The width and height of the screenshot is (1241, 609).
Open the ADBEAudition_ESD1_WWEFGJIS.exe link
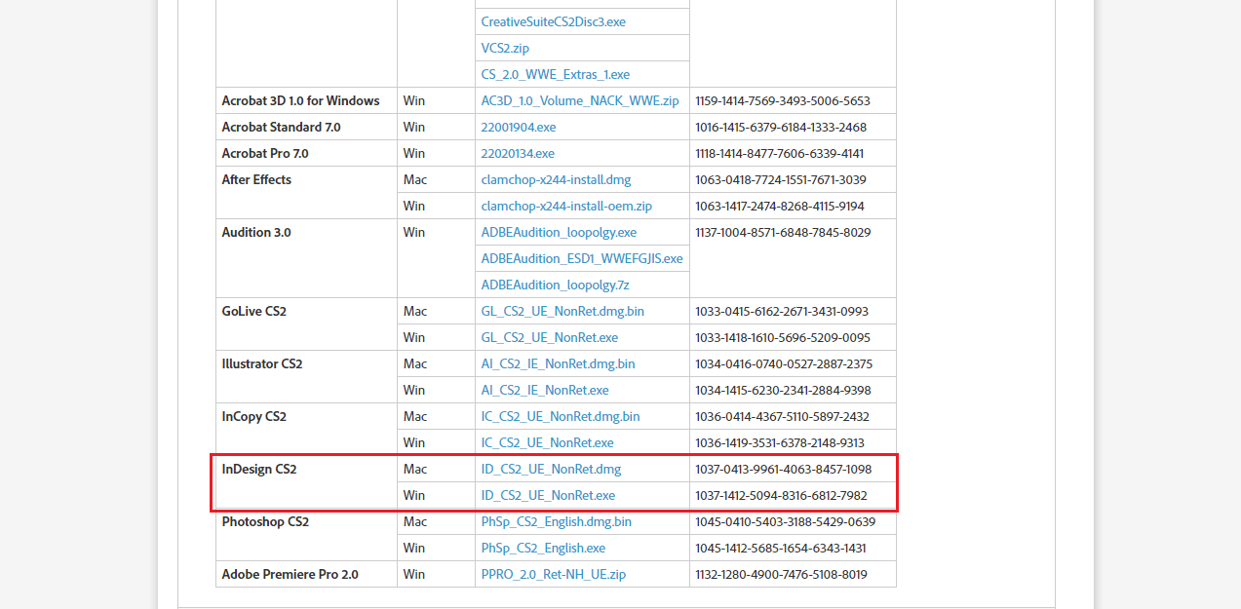coord(582,258)
